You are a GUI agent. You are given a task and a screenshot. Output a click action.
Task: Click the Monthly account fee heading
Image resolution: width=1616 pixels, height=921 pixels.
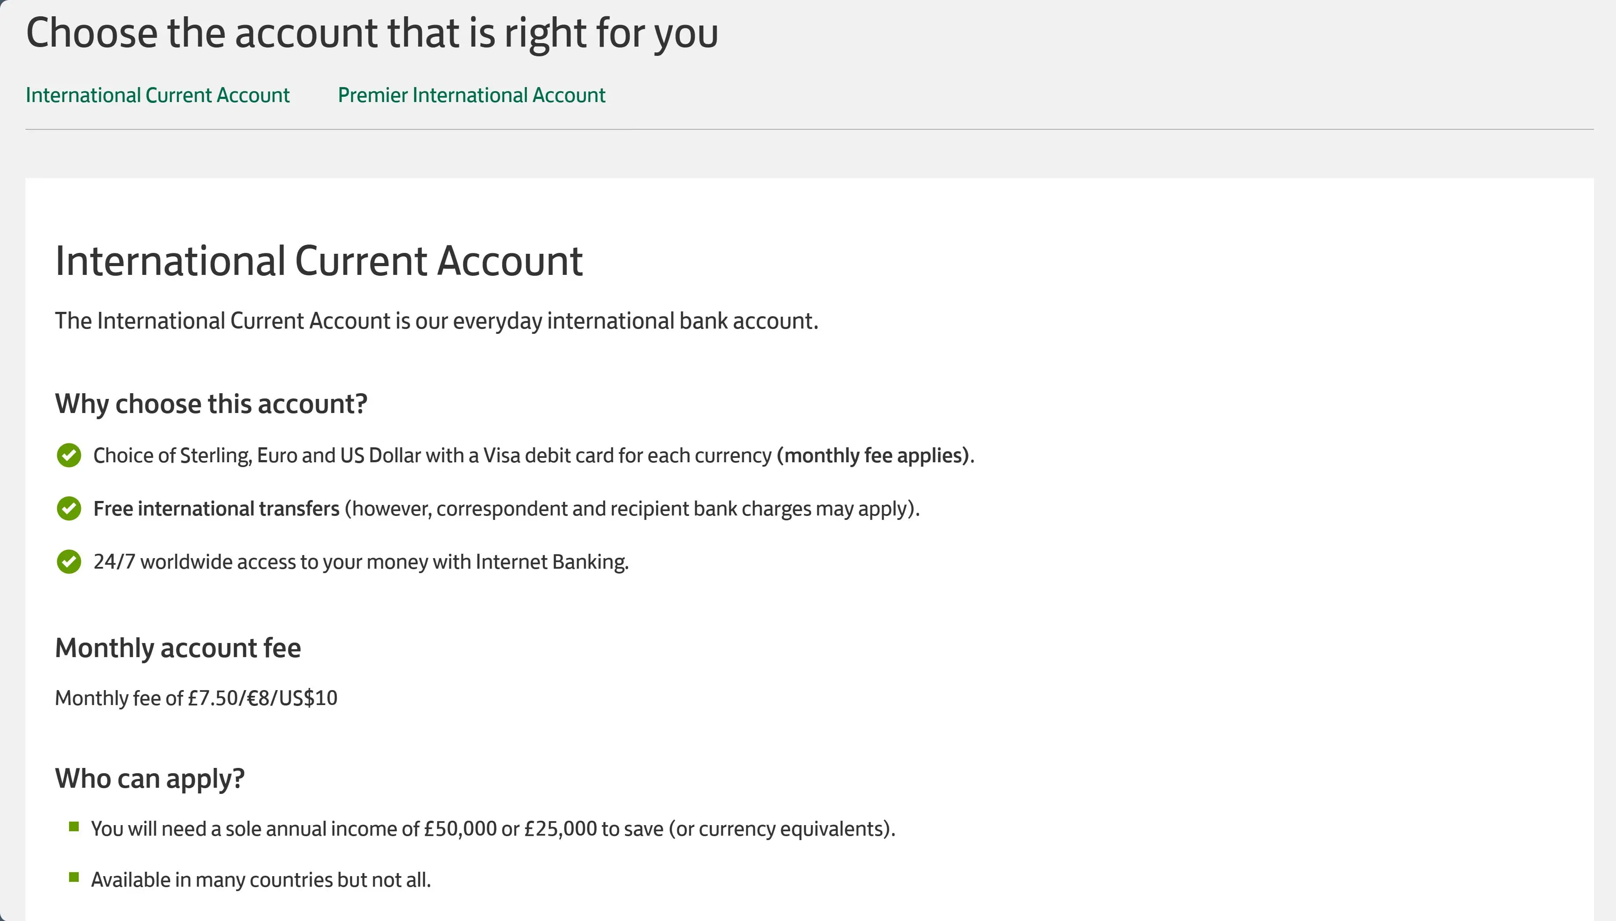click(178, 648)
